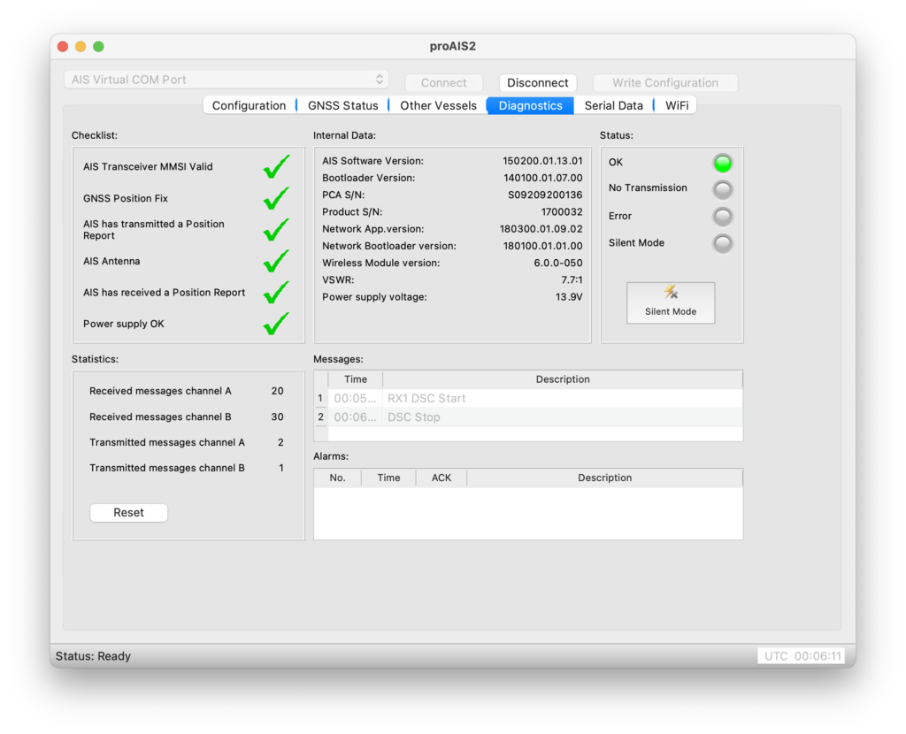Screen dimensions: 906x734
Task: Click the Connect button
Action: pyautogui.click(x=444, y=82)
